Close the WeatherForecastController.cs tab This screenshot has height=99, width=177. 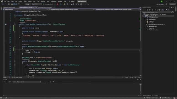point(37,7)
